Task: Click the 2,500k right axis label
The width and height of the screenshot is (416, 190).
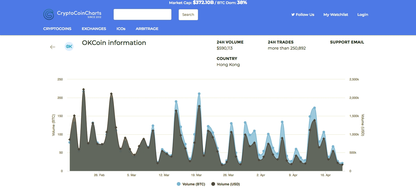Action: pos(354,79)
